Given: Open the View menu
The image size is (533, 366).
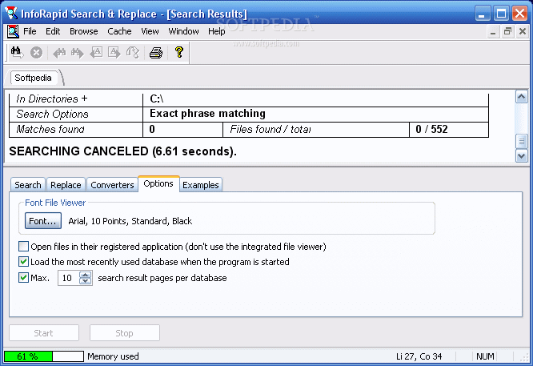Looking at the screenshot, I should pos(150,31).
